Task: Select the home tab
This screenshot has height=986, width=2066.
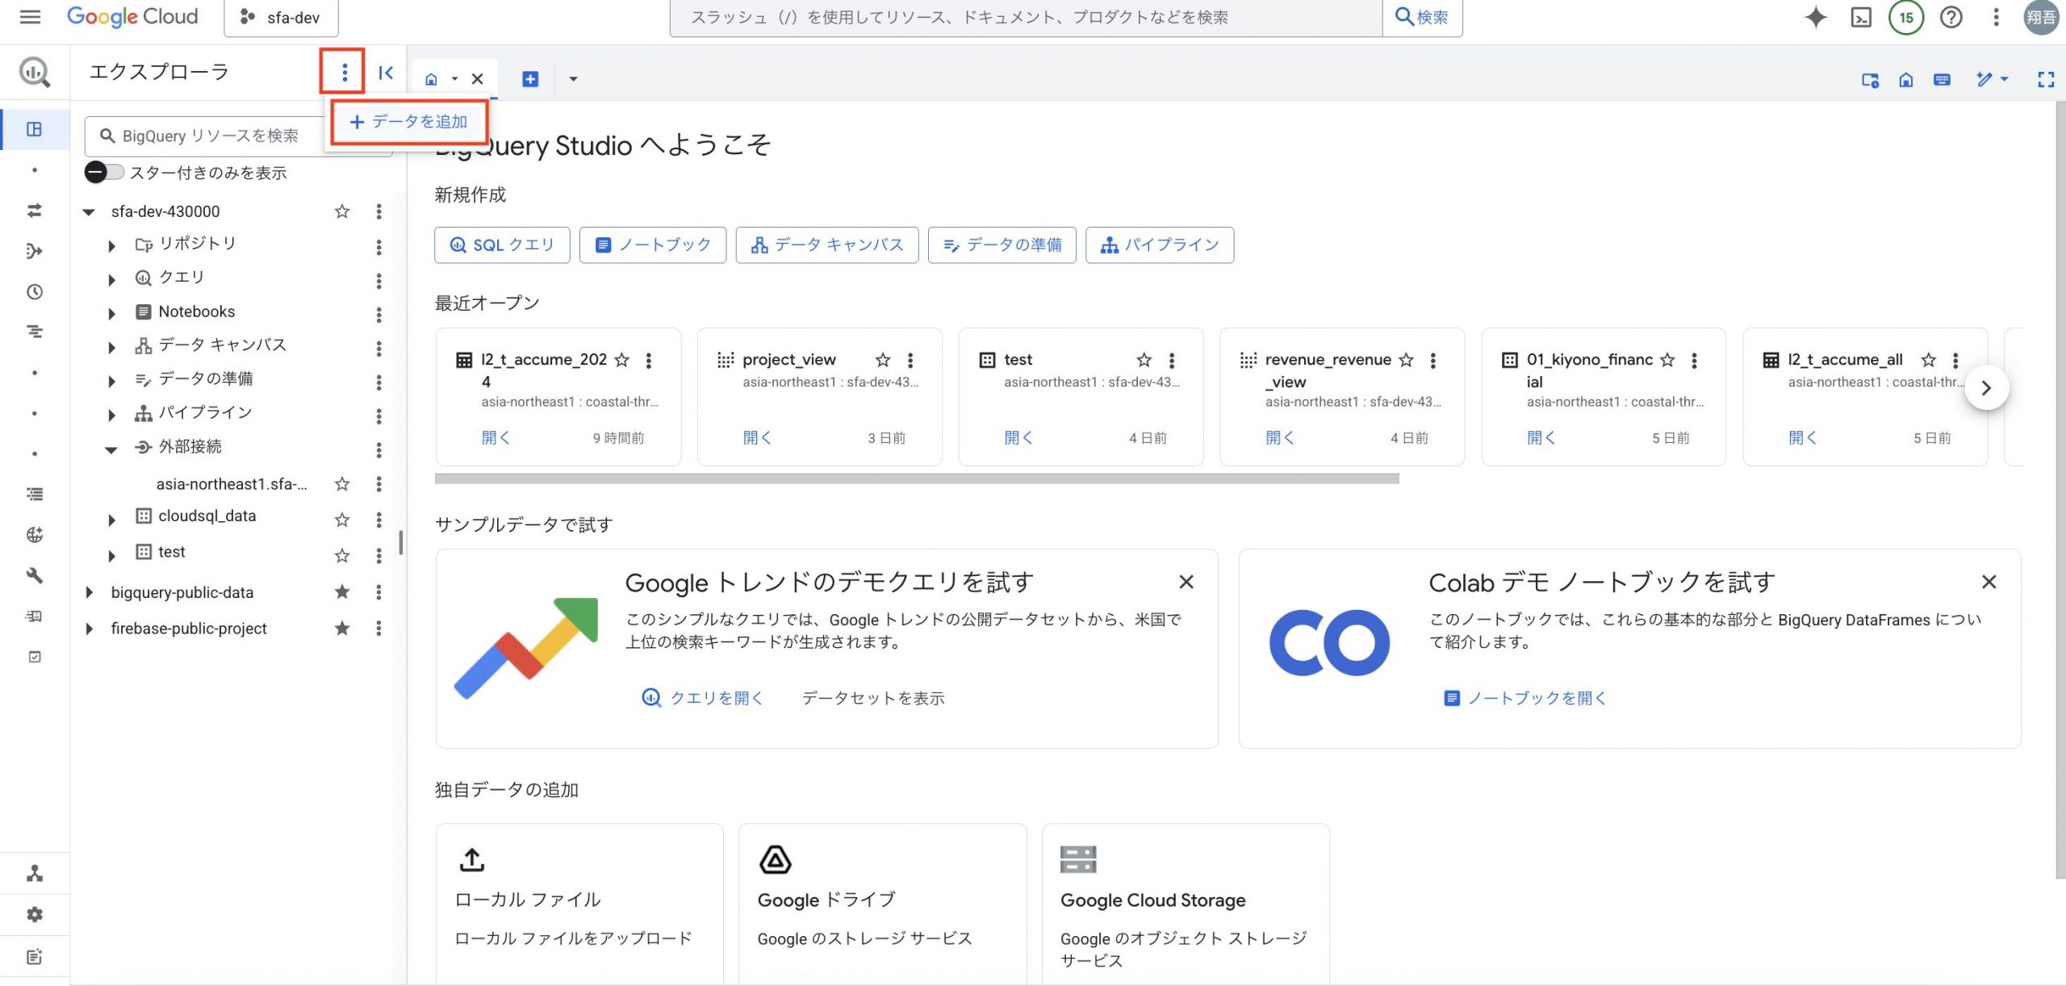Action: (x=431, y=79)
